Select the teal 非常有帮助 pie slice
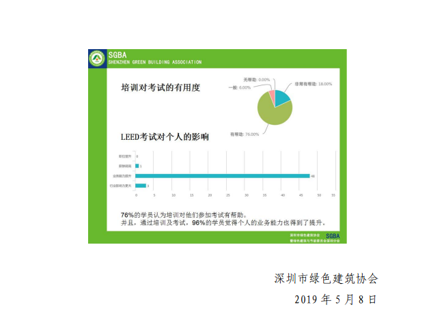 click(x=282, y=97)
